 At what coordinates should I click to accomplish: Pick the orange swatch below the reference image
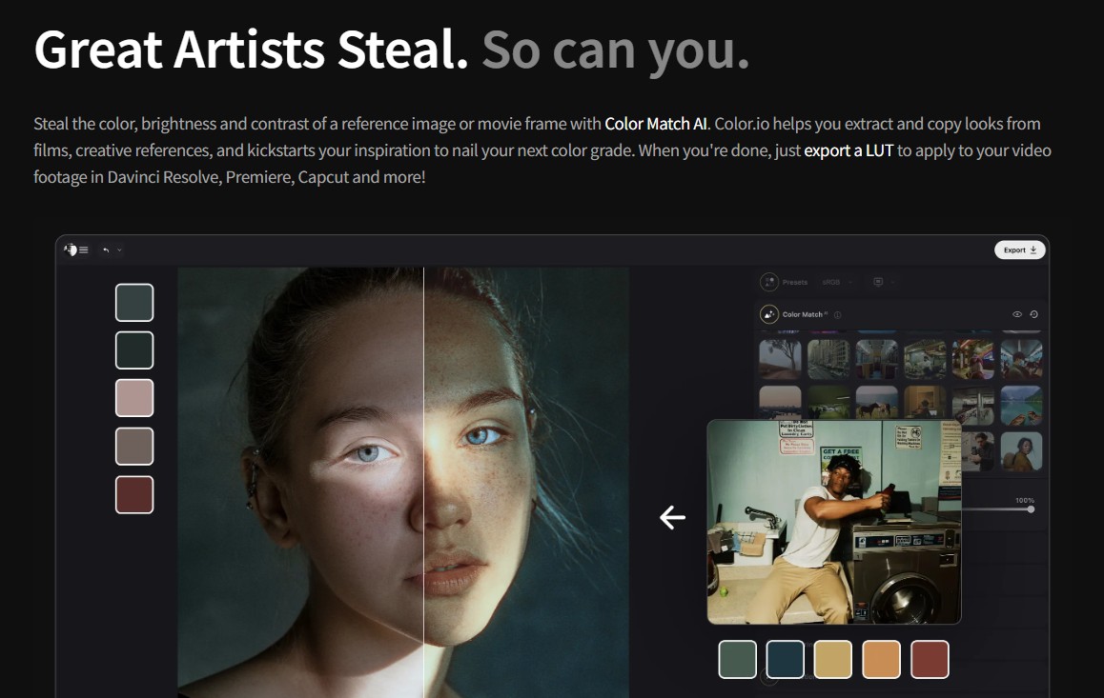(x=881, y=659)
